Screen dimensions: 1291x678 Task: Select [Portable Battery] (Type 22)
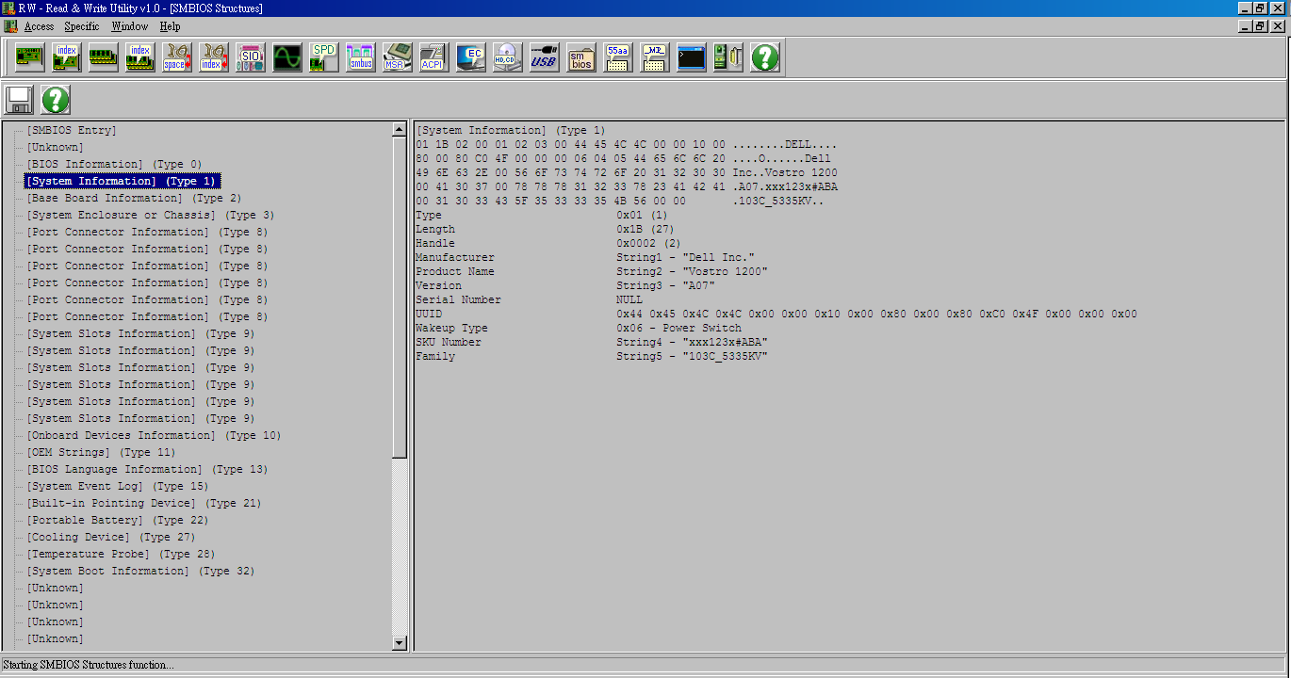click(x=118, y=520)
